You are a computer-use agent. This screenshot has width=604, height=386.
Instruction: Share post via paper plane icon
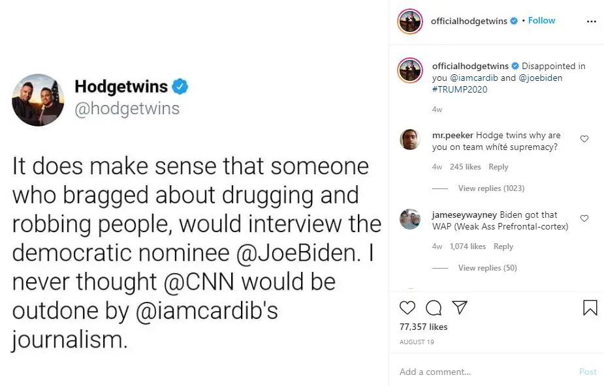(460, 308)
